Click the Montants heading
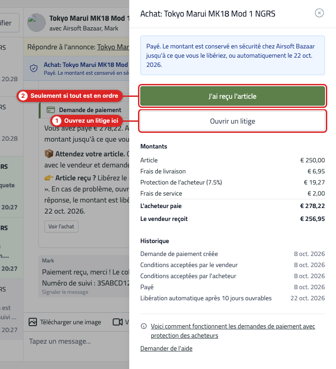Screen dimensions: 336x369 154,146
